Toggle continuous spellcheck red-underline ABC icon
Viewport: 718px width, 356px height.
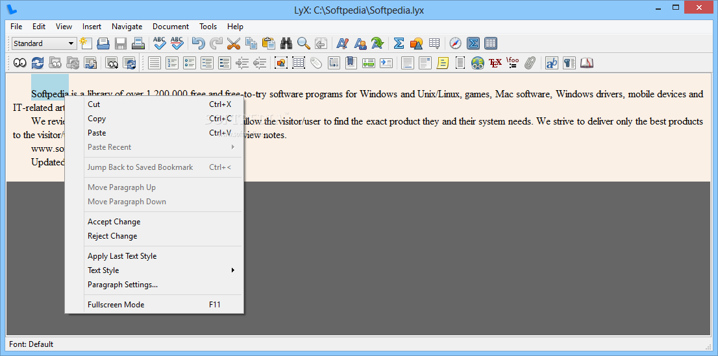177,43
